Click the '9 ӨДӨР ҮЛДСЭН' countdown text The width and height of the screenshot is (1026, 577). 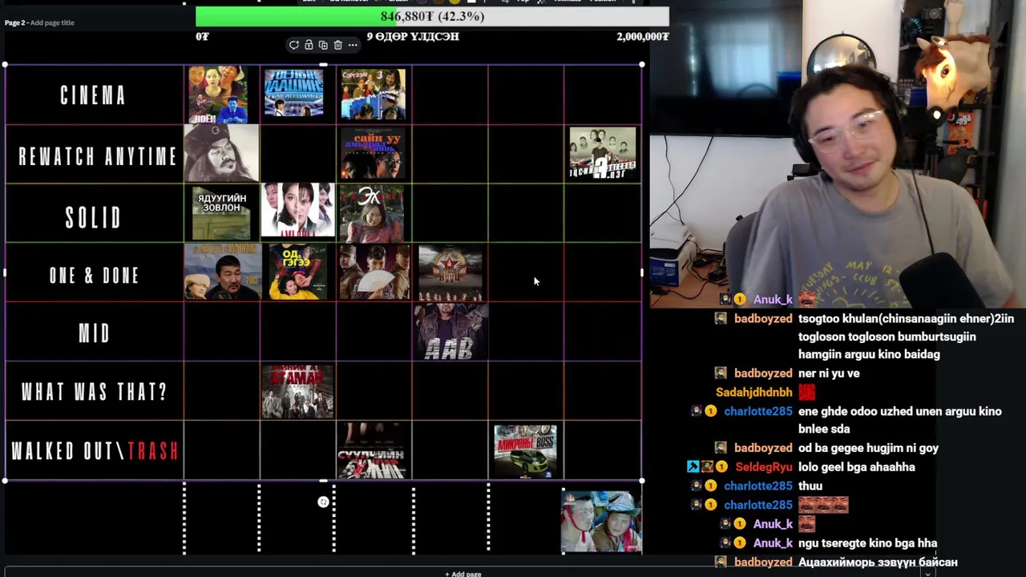pos(413,36)
